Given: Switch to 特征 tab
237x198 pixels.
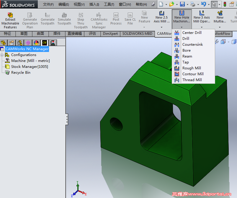Looking at the screenshot, I should point(7,34).
